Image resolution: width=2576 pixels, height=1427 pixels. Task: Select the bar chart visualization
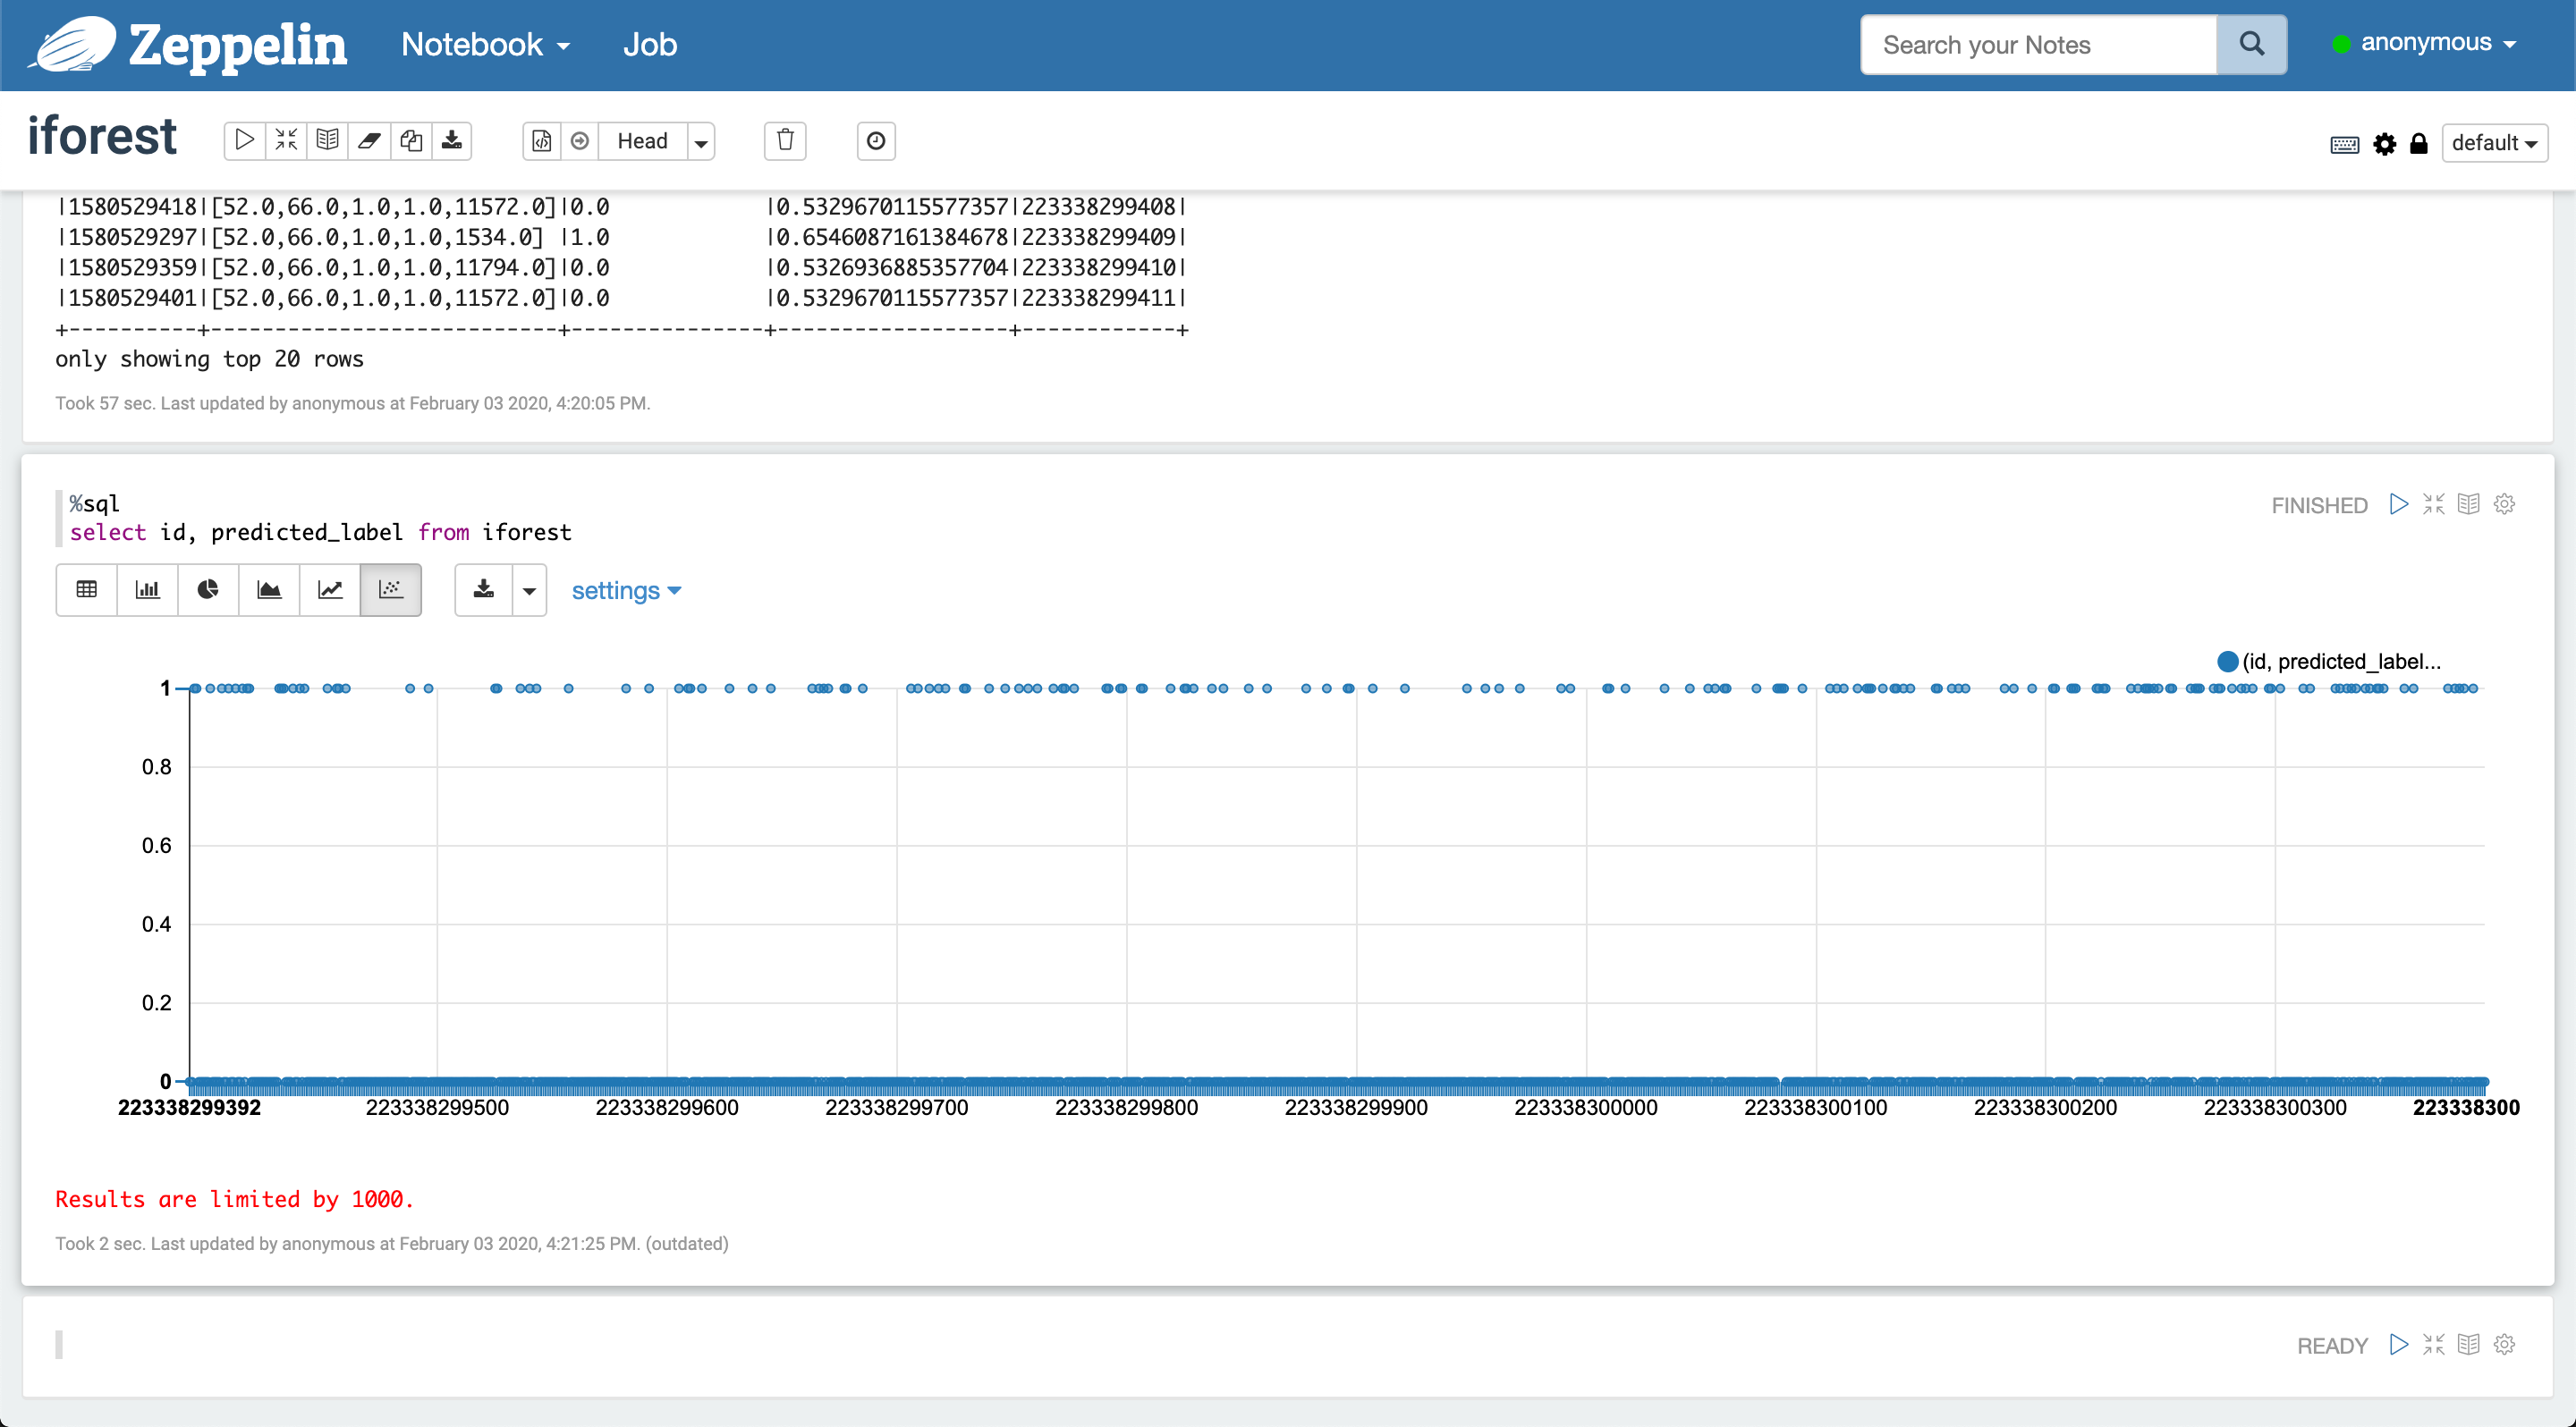click(x=147, y=589)
